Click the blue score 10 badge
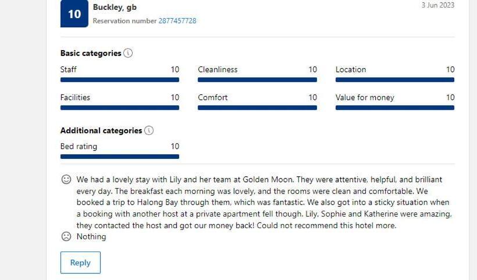The width and height of the screenshot is (477, 280). (x=74, y=14)
